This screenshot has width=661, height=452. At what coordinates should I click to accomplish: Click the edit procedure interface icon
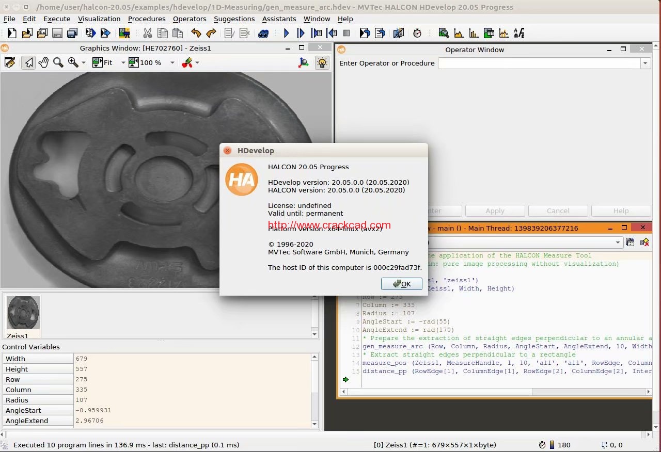[644, 242]
